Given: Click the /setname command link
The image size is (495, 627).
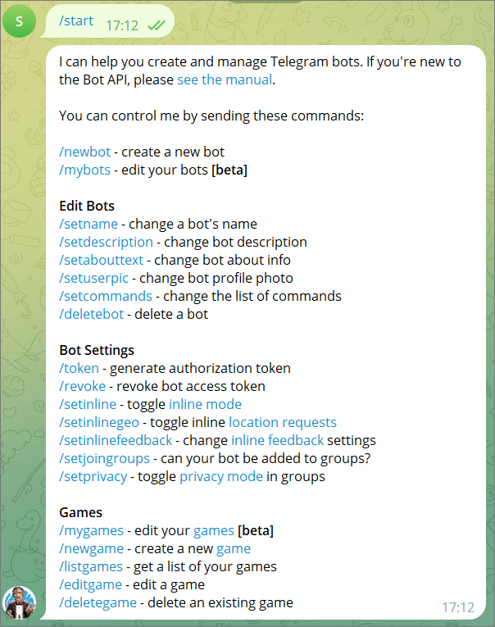Looking at the screenshot, I should pyautogui.click(x=89, y=224).
